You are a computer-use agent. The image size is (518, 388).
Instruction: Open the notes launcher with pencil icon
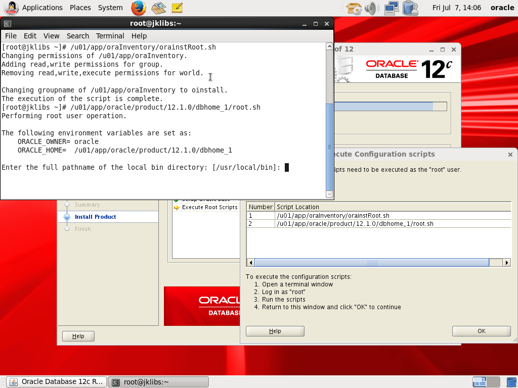(x=177, y=8)
